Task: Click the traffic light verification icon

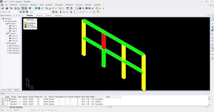Action: 60,12
